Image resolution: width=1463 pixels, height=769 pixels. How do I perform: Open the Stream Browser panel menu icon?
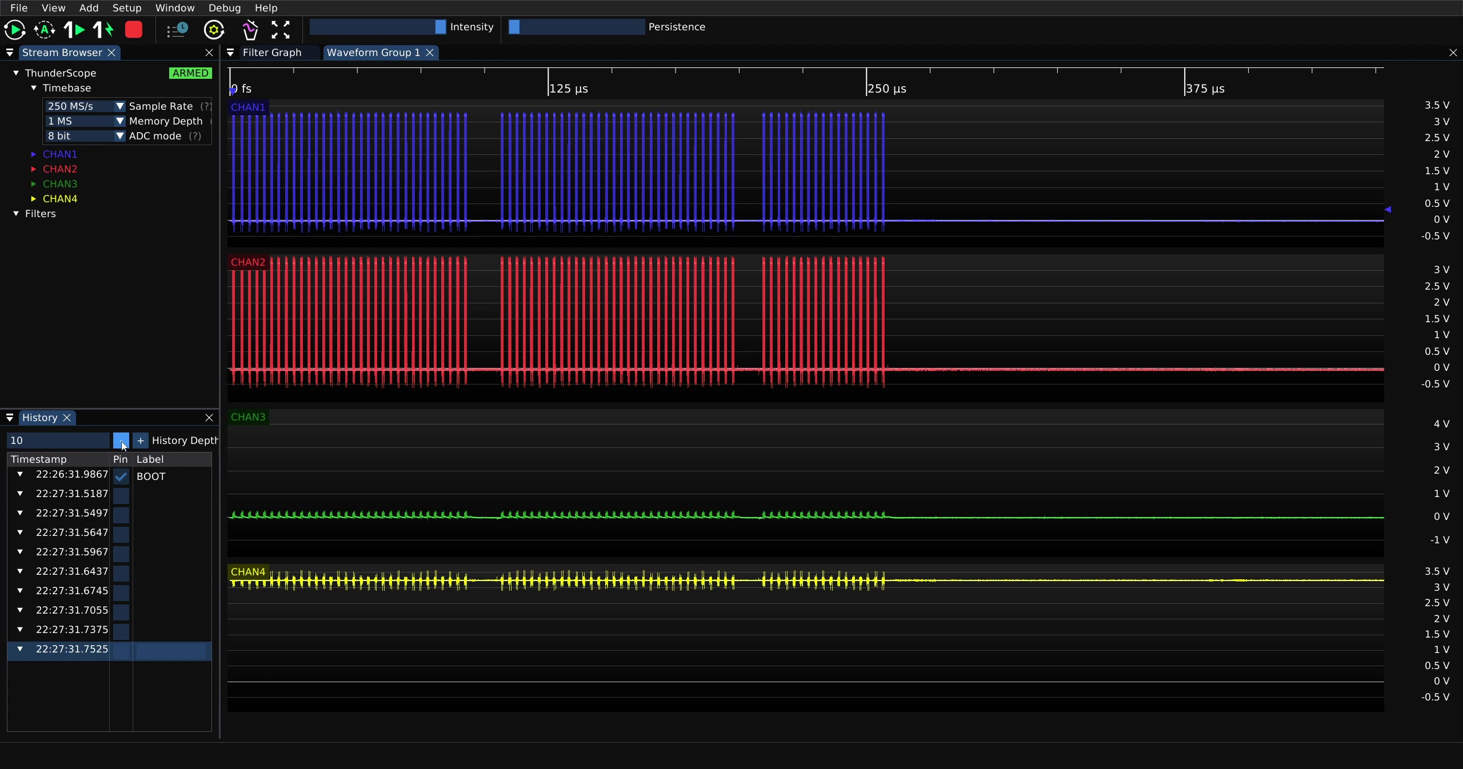coord(10,53)
